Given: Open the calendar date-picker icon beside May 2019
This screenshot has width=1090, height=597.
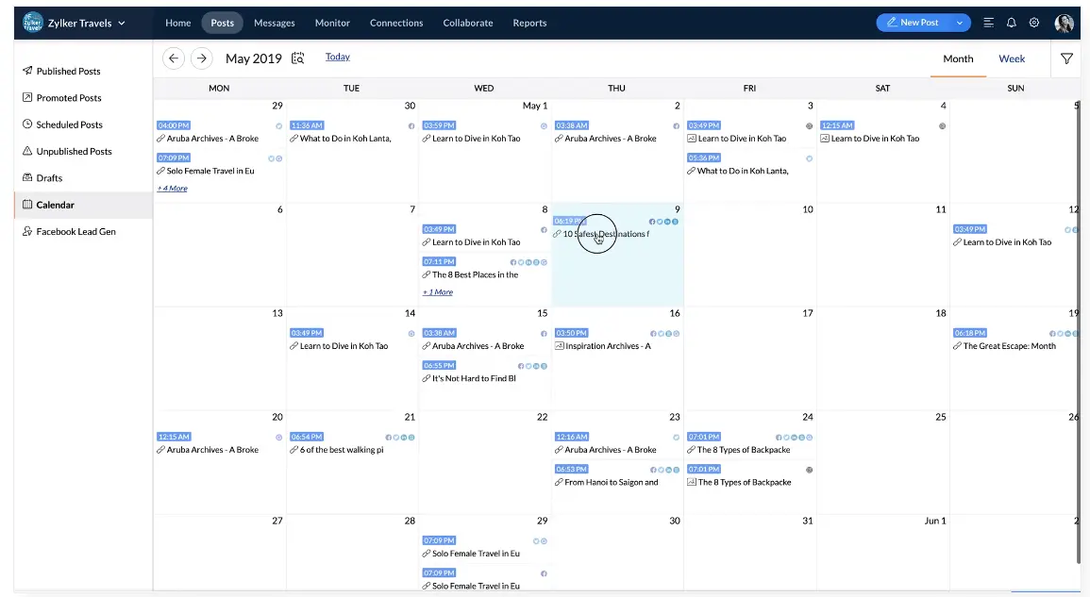Looking at the screenshot, I should point(297,58).
